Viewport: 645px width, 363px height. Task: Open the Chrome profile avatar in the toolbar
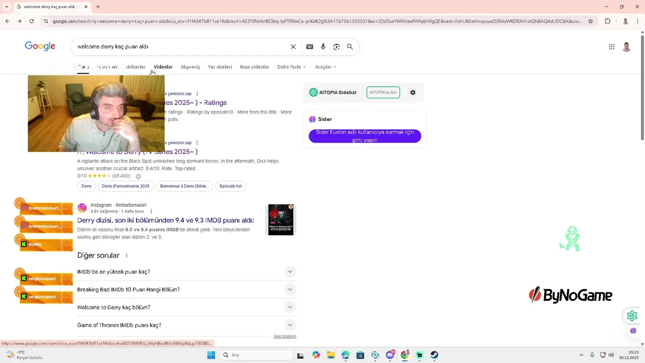(625, 21)
